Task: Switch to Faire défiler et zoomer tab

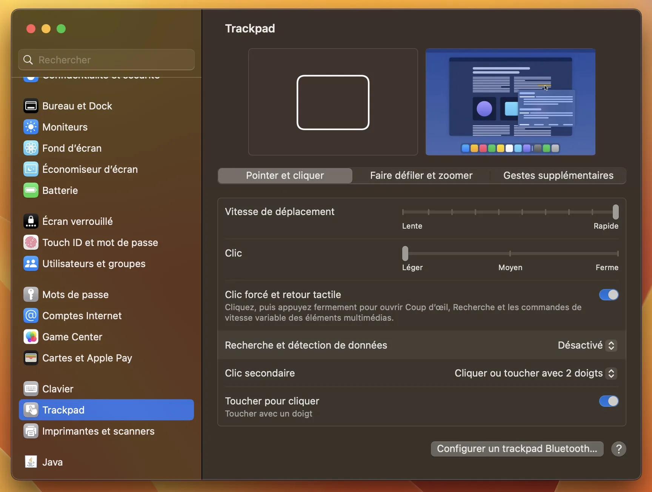Action: pyautogui.click(x=421, y=175)
